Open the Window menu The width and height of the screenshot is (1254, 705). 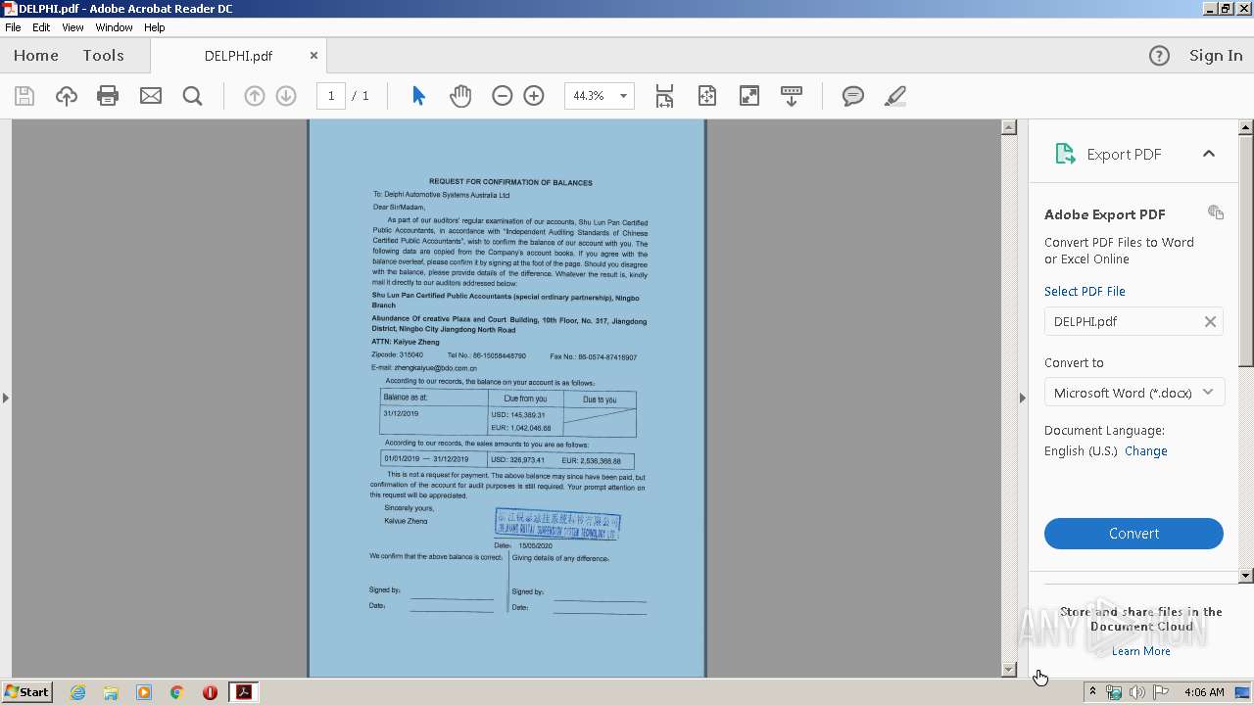tap(114, 27)
